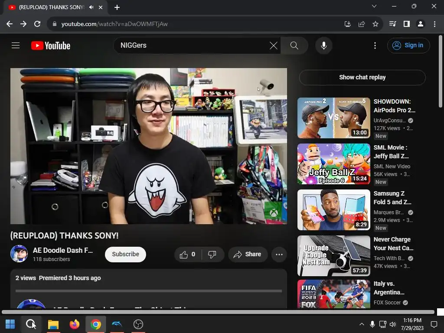The image size is (444, 333).
Task: Click the horizontal page scrollbar
Action: 218,312
